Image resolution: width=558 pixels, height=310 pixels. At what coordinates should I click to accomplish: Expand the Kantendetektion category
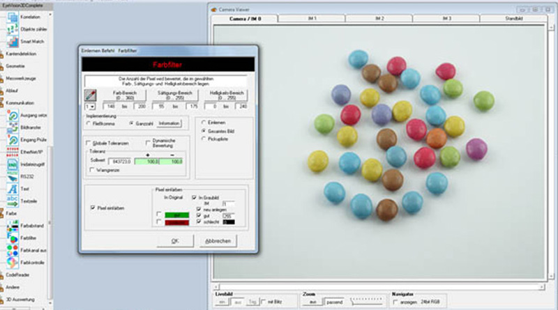coord(21,53)
